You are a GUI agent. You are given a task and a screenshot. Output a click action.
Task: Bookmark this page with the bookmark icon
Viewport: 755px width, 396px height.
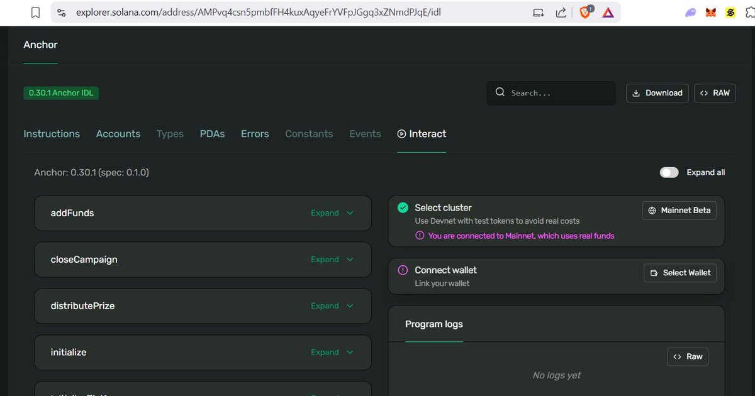pyautogui.click(x=36, y=13)
